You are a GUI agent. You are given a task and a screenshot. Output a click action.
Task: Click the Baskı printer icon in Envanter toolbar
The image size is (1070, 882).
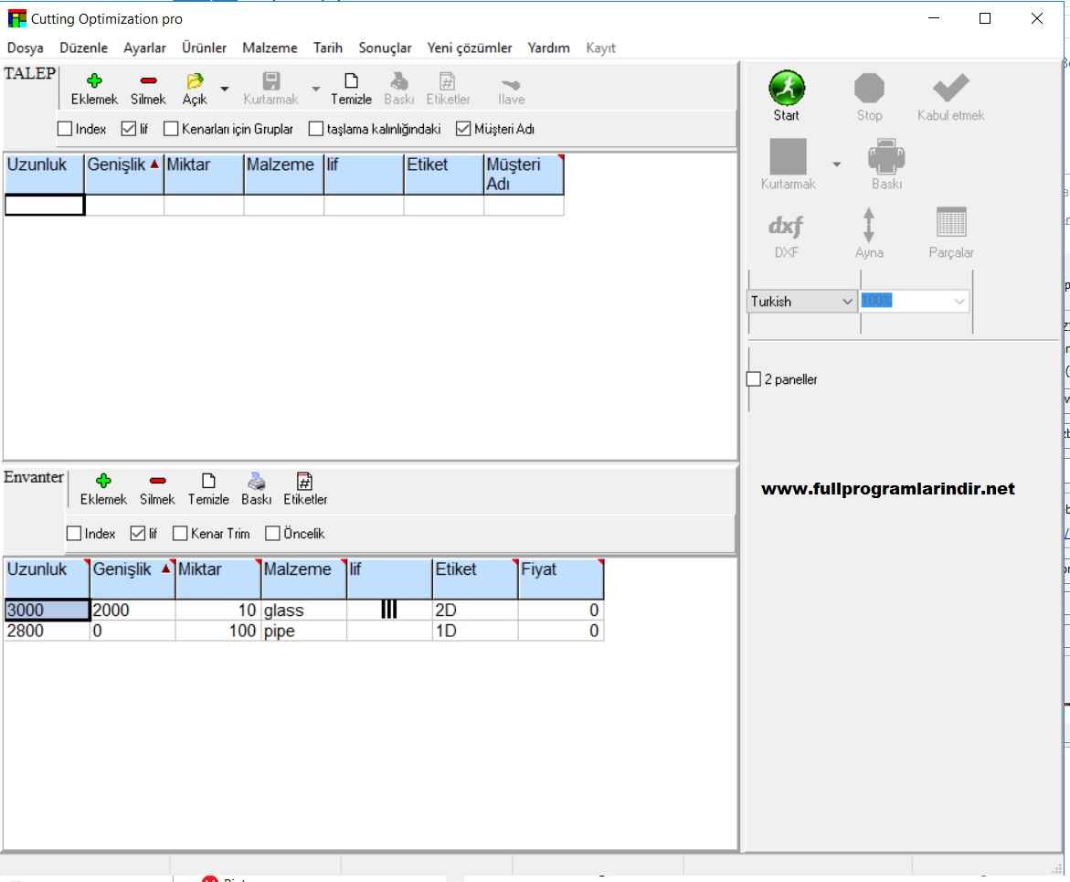257,481
